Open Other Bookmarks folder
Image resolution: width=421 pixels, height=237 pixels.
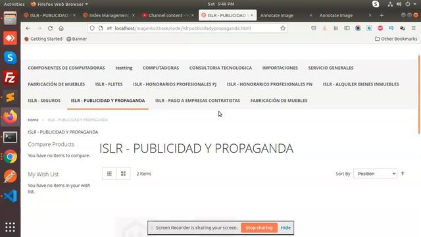pyautogui.click(x=396, y=39)
